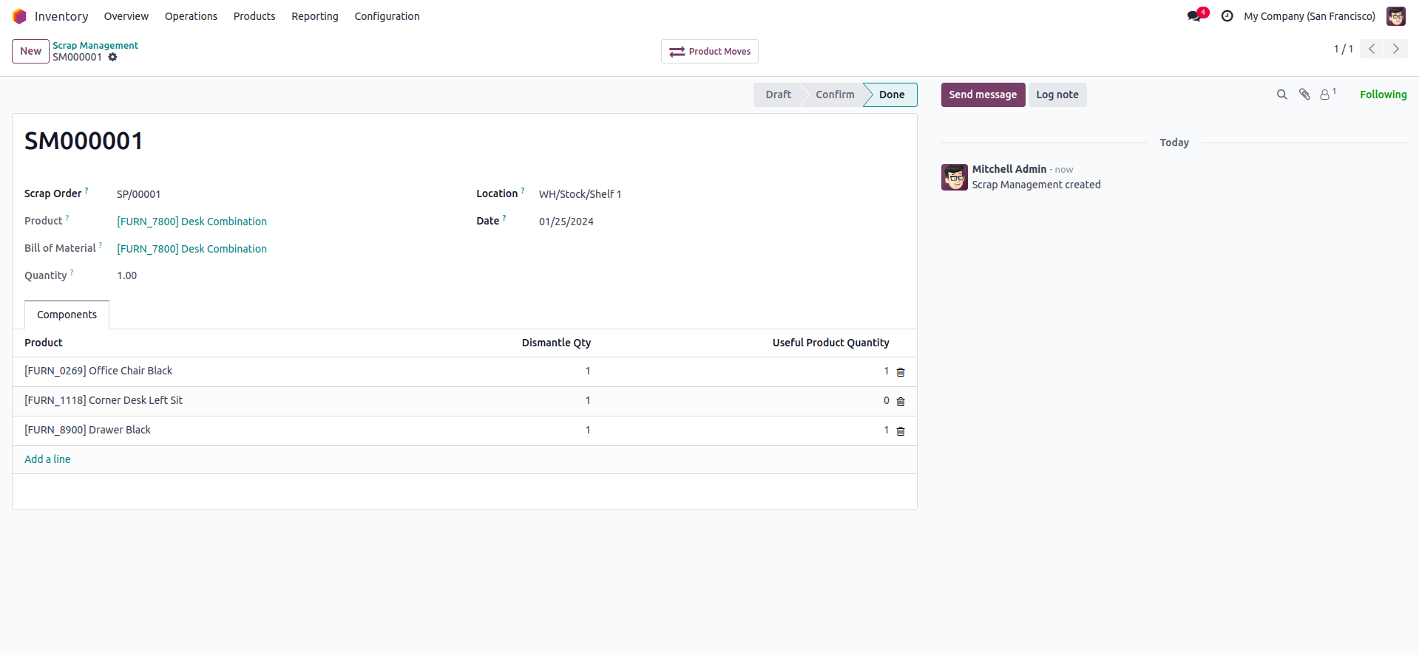Screen dimensions: 1419x655
Task: Remove the Corner Desk Left Sit line
Action: (901, 402)
